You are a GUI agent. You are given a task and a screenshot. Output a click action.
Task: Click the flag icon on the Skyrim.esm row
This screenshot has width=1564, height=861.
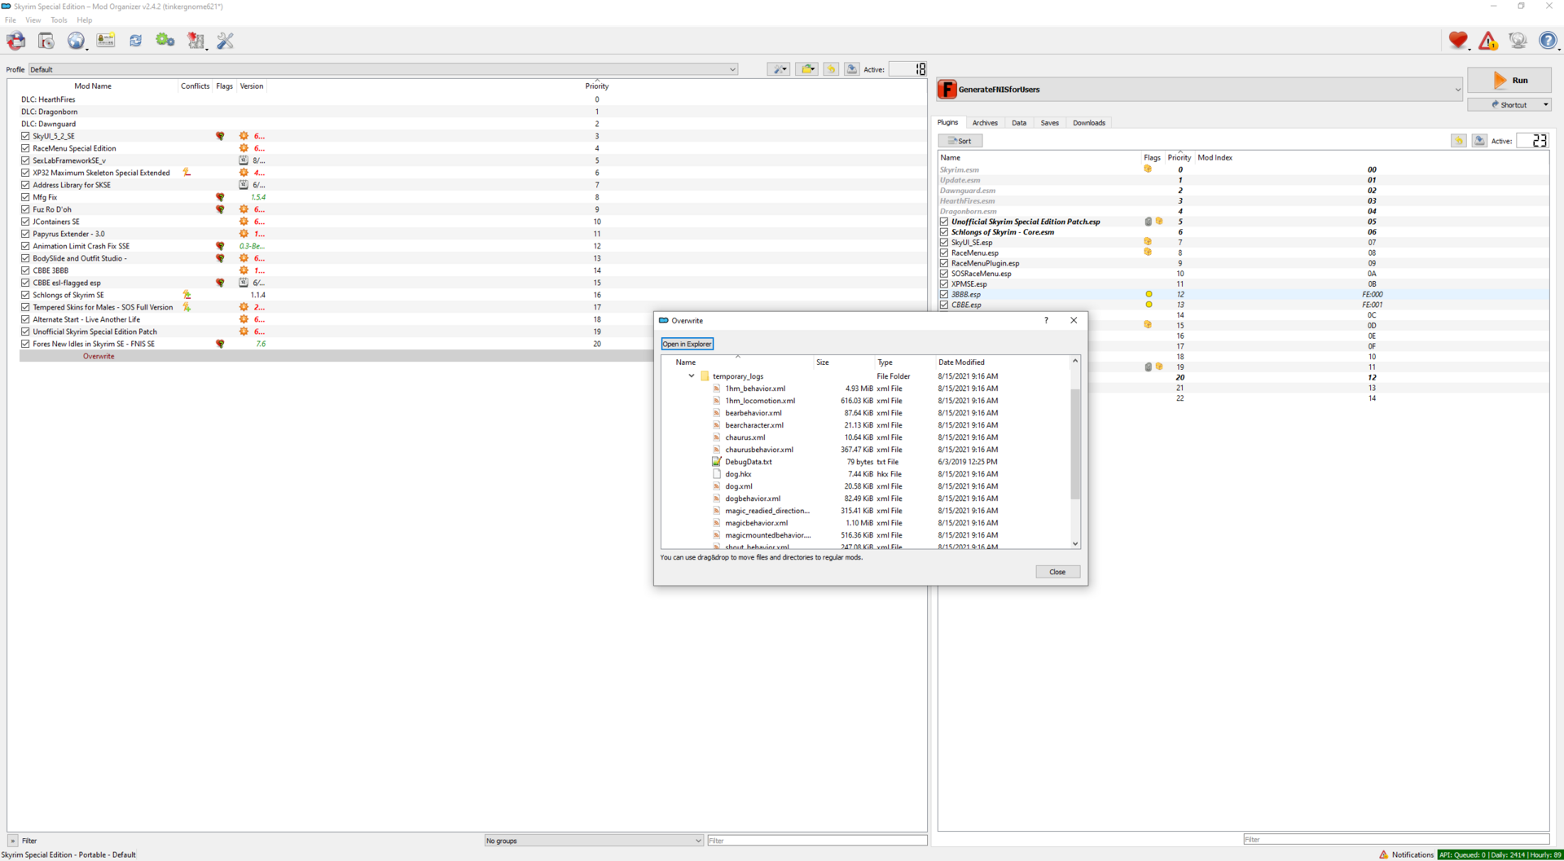tap(1148, 169)
